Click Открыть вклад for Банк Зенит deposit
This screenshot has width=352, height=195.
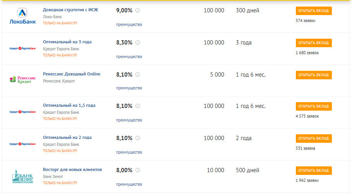pos(314,171)
